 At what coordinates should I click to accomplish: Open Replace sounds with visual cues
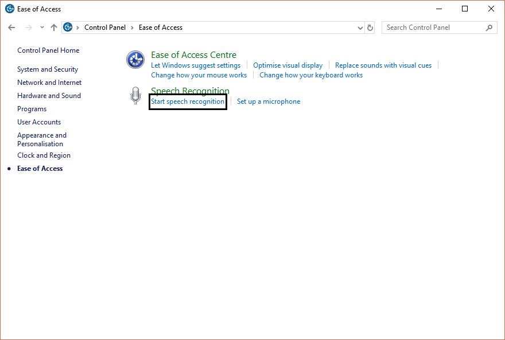point(383,65)
